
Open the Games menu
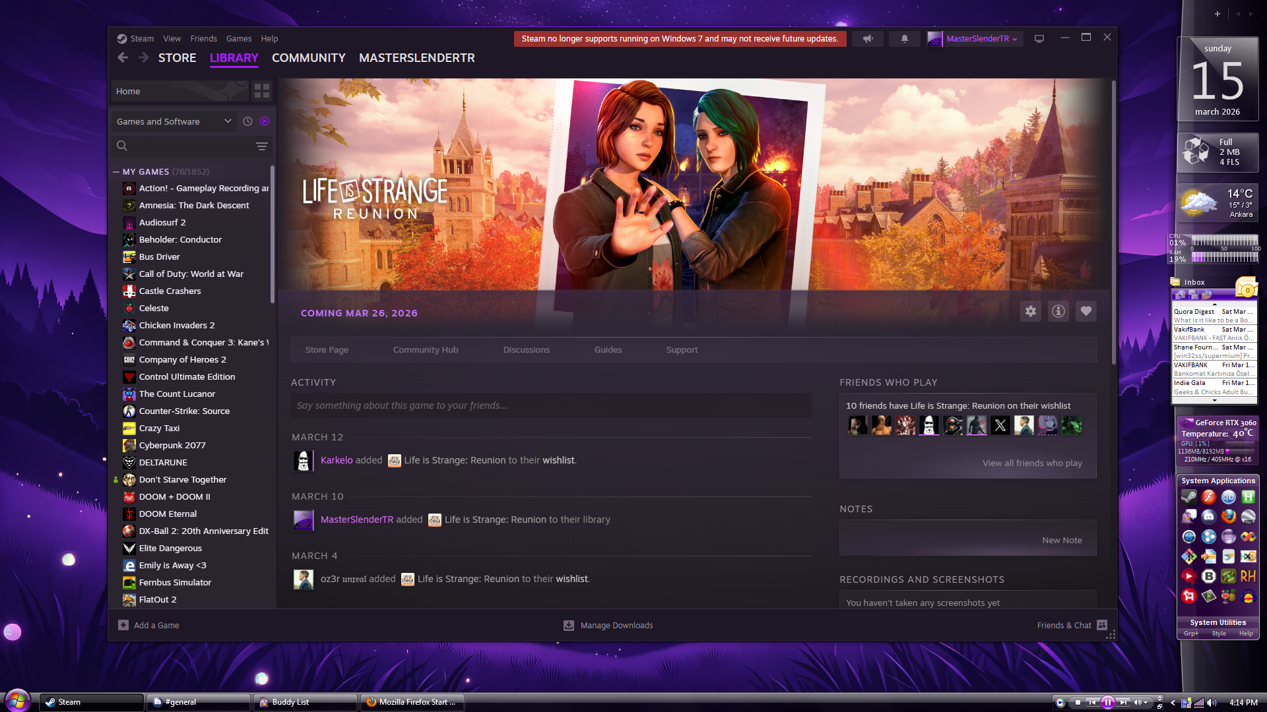click(x=238, y=39)
